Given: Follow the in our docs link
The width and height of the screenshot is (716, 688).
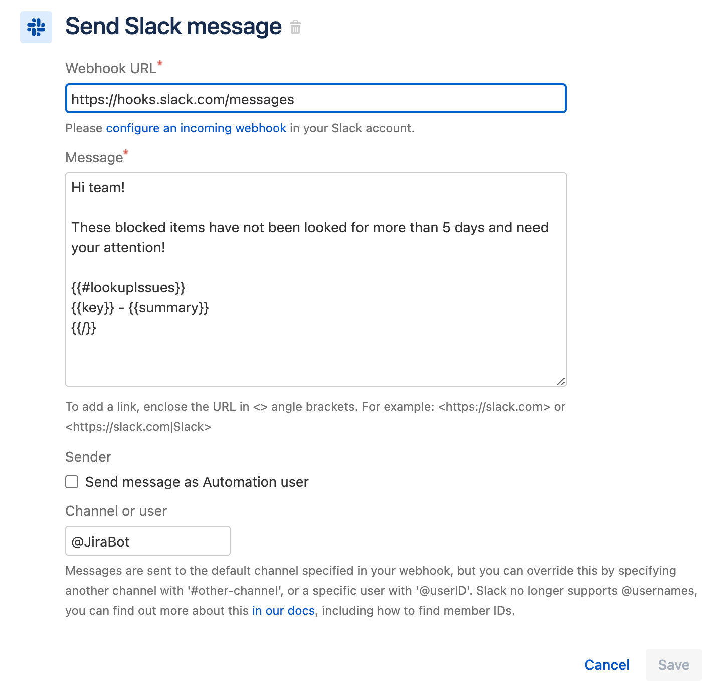Looking at the screenshot, I should (x=283, y=610).
